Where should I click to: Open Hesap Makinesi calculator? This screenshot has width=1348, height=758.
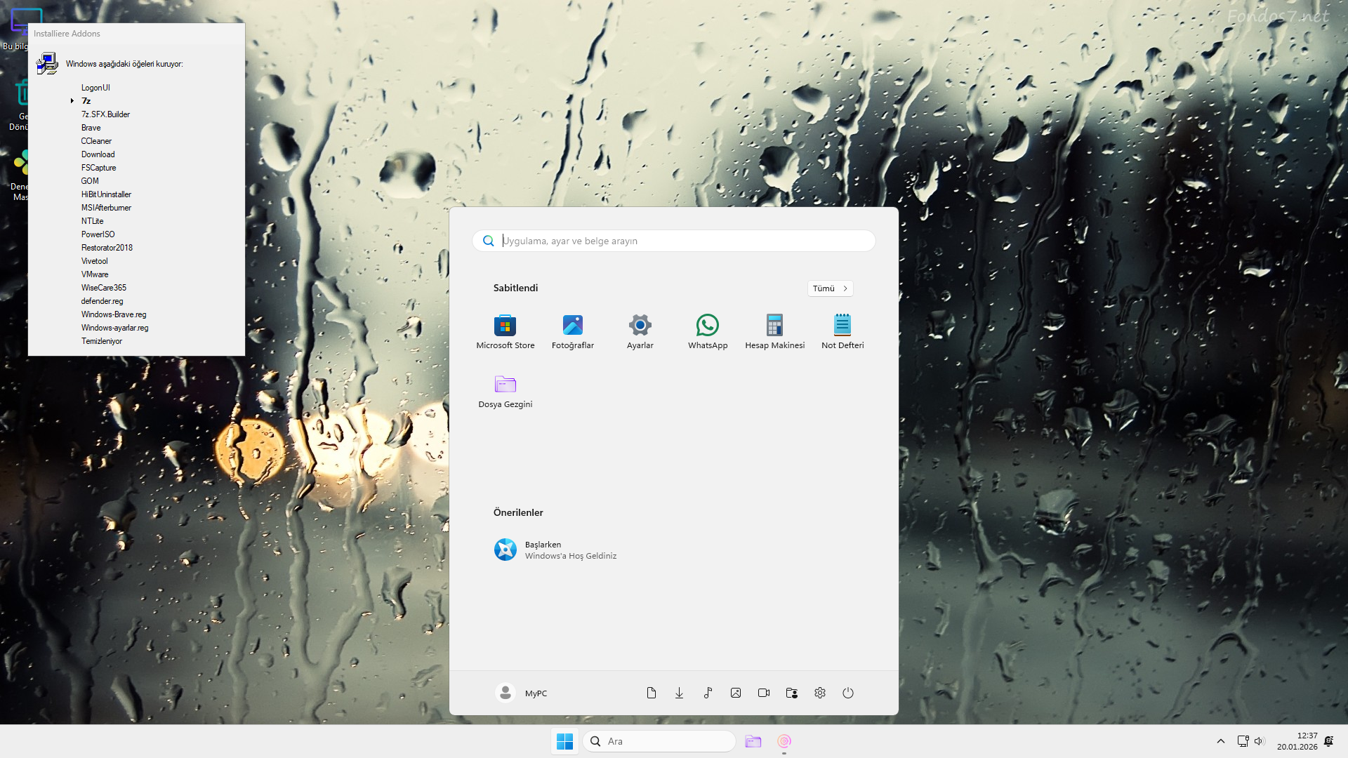tap(775, 332)
